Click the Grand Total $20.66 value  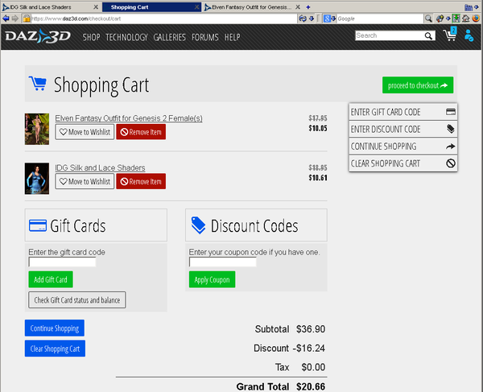tap(311, 386)
